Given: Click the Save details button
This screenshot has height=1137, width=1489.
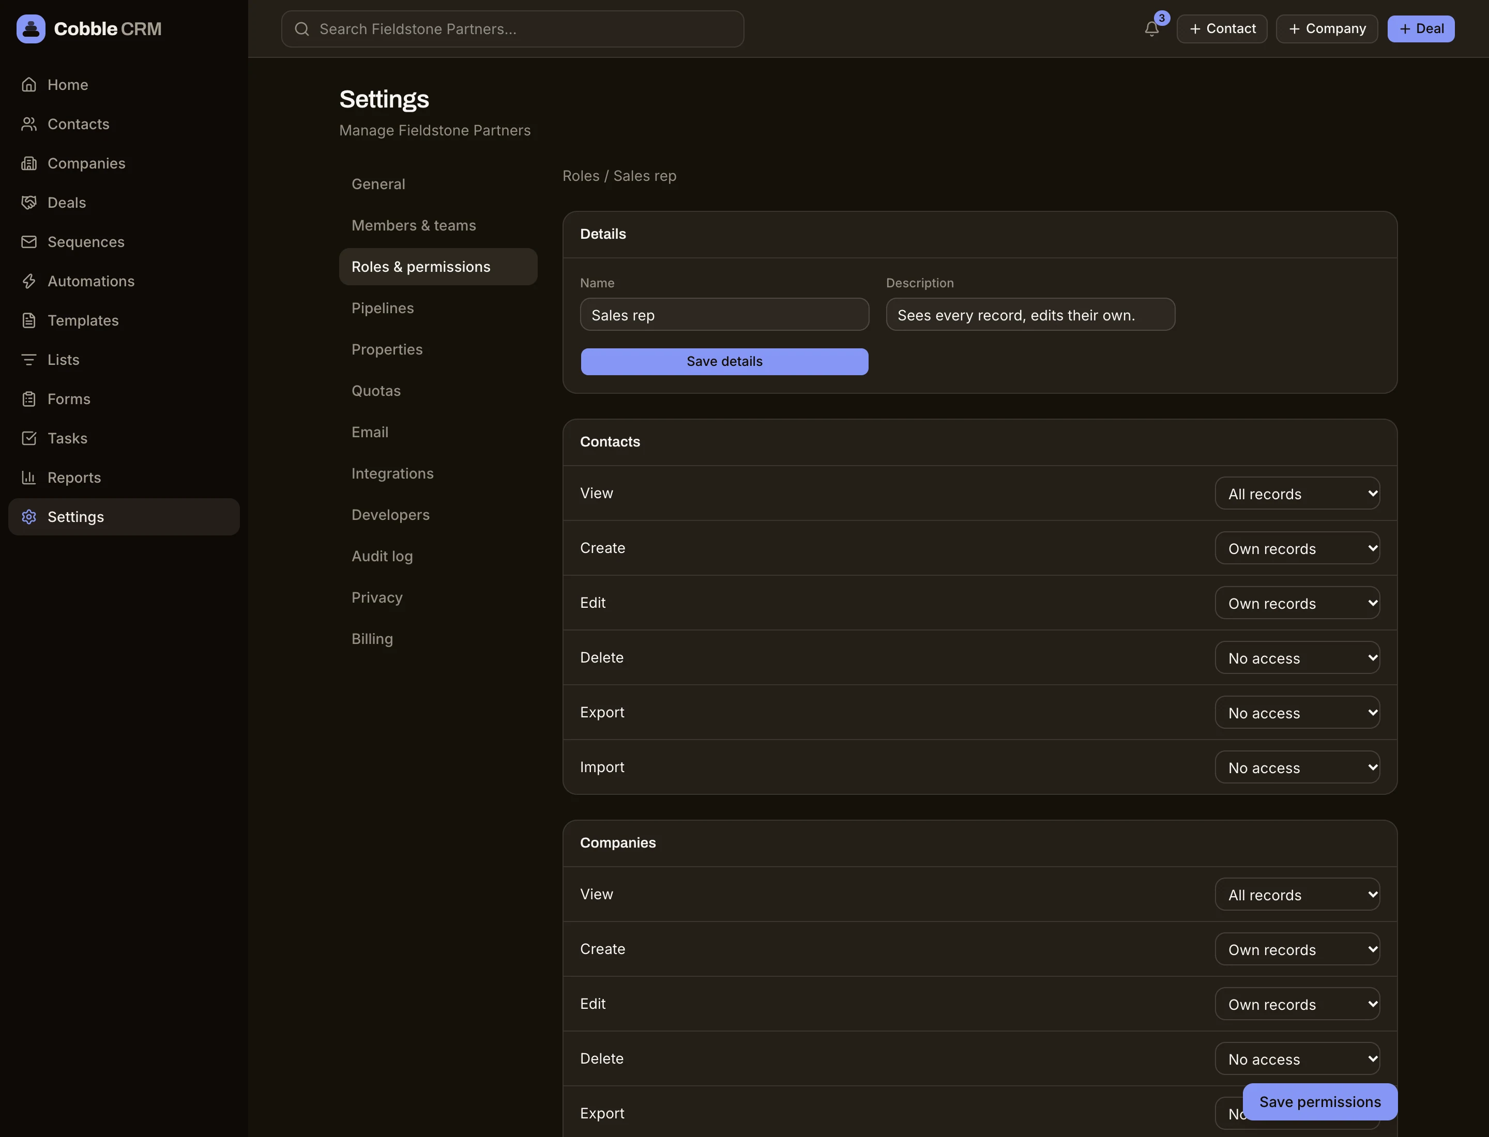Looking at the screenshot, I should (x=724, y=361).
